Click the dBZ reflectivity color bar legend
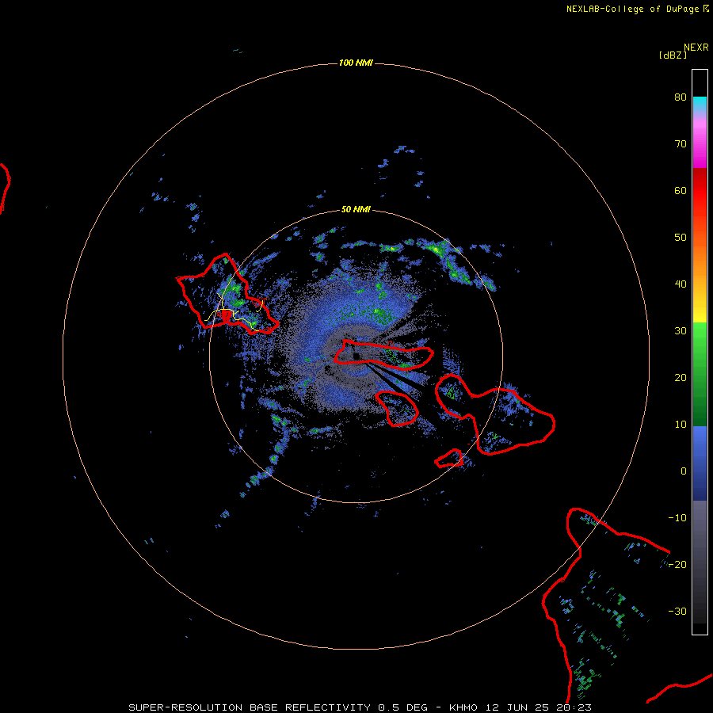This screenshot has height=713, width=713. [x=700, y=352]
